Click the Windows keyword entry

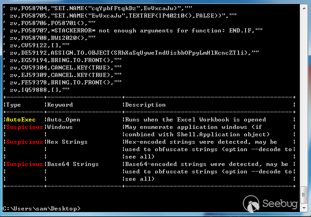point(60,127)
